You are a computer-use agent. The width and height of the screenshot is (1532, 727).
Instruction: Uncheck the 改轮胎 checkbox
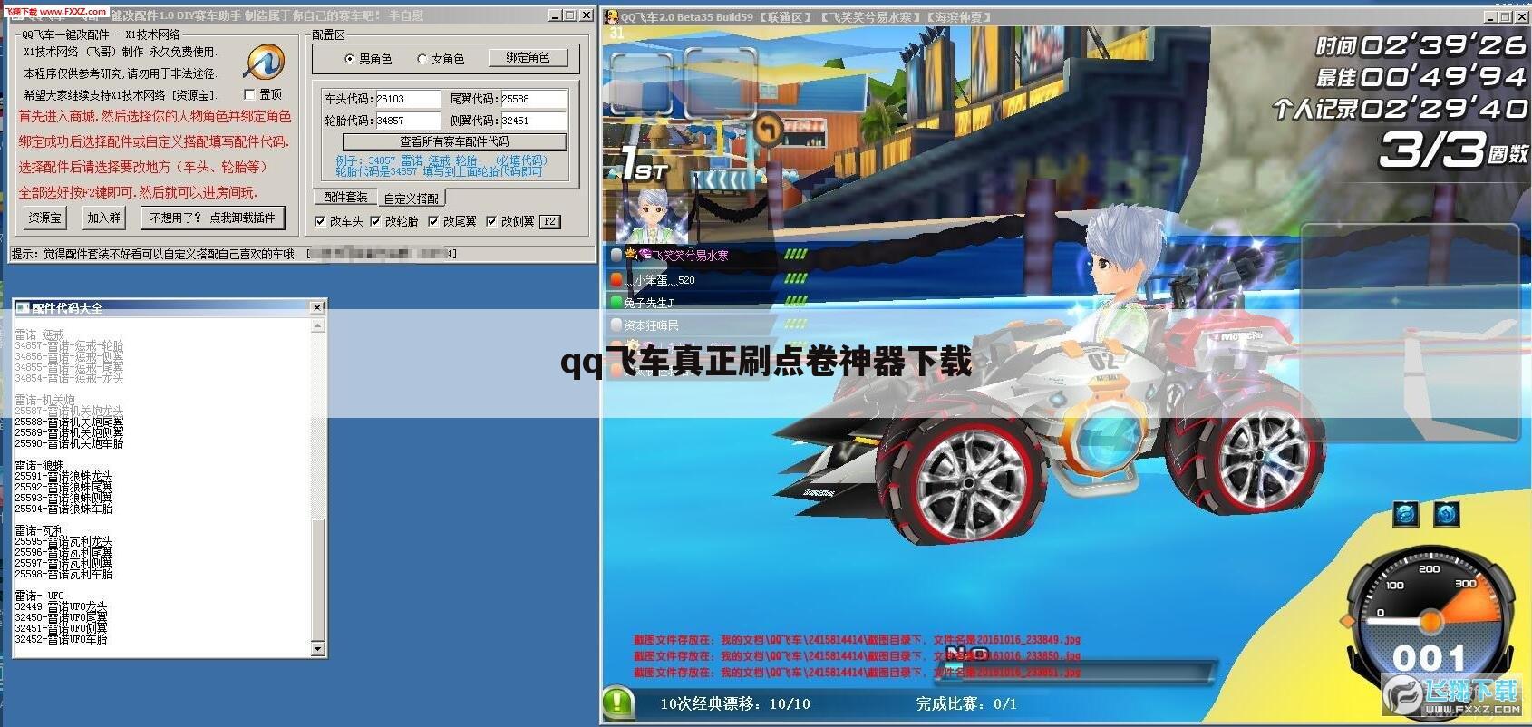tap(375, 221)
